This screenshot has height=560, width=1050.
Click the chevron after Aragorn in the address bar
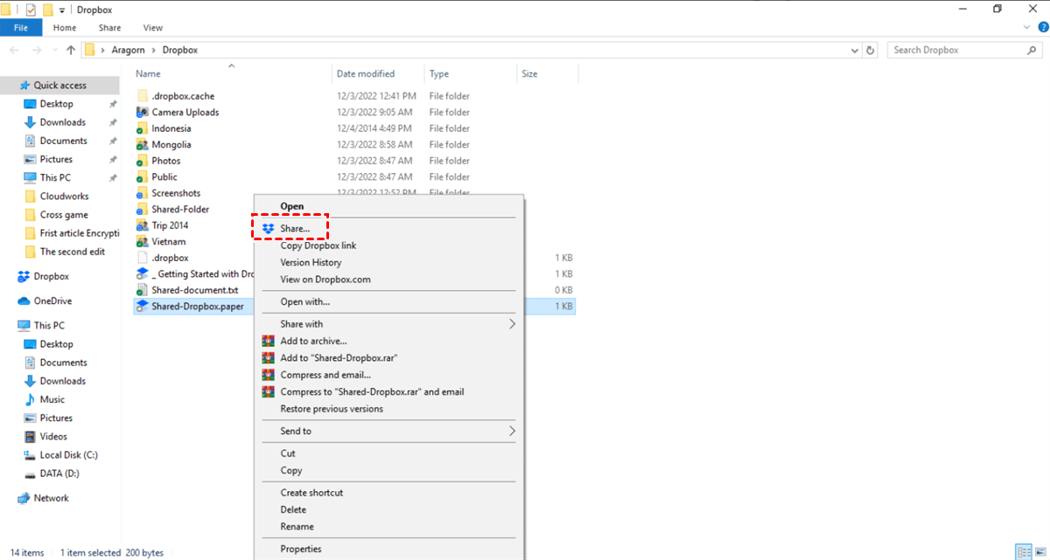coord(154,50)
